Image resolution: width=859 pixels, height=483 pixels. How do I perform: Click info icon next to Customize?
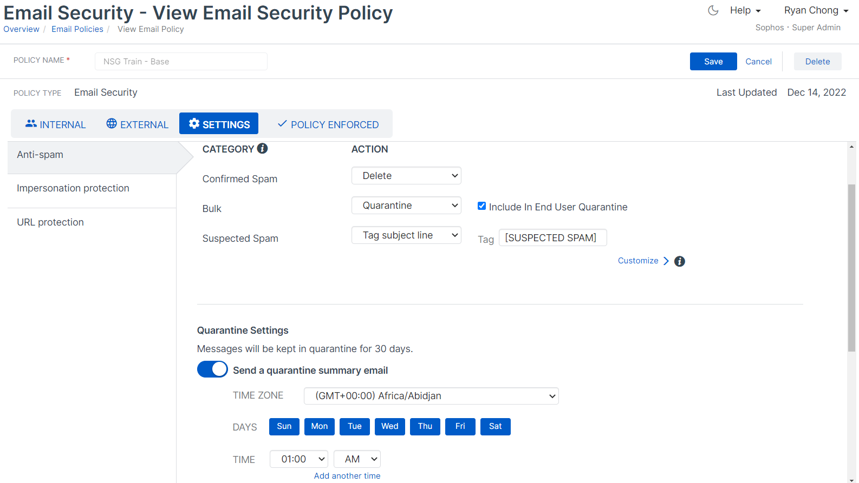680,261
